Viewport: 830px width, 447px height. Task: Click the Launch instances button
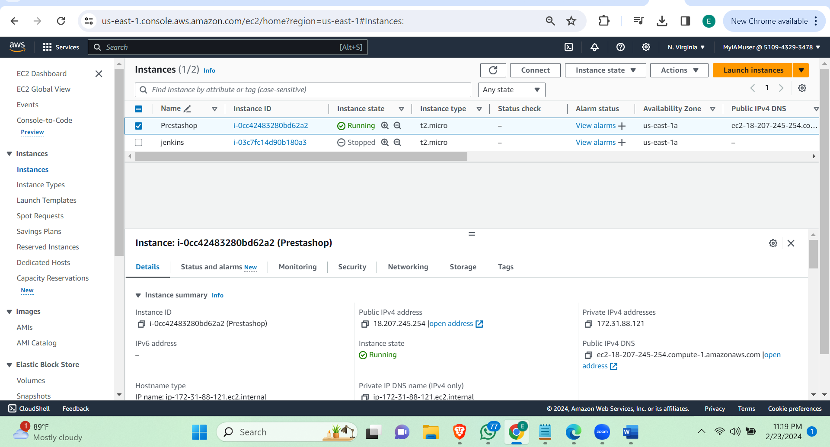click(753, 70)
